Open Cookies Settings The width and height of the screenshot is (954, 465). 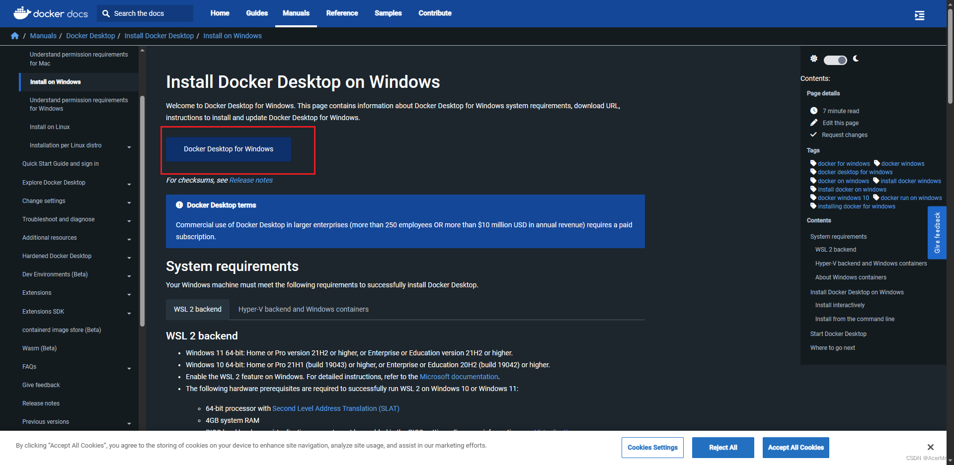(652, 448)
